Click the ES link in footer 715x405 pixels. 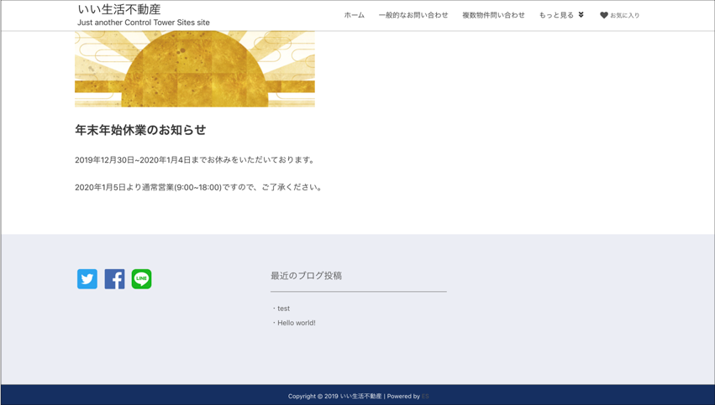[425, 396]
